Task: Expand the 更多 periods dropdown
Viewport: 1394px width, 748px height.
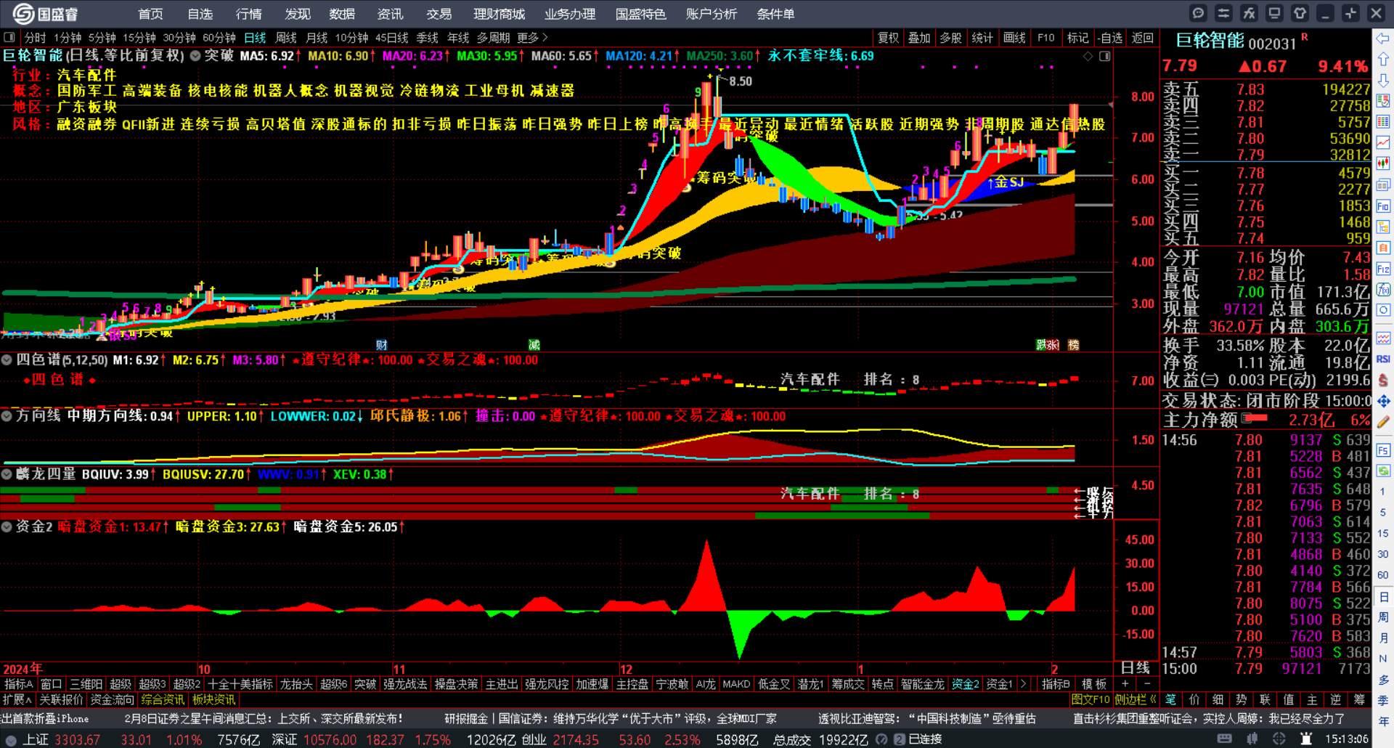Action: pyautogui.click(x=532, y=38)
